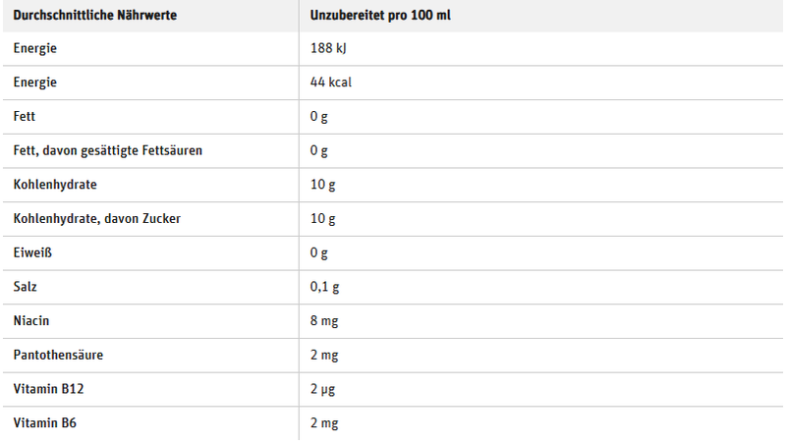The image size is (785, 444).
Task: Click the 'Durchschnittliche Nährwerte' column header
Action: tap(94, 15)
